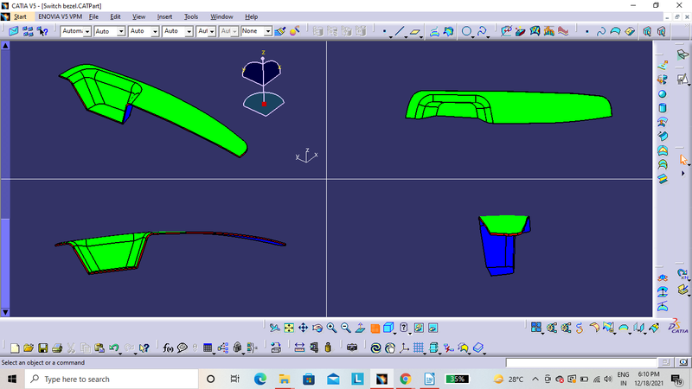The height and width of the screenshot is (389, 692).
Task: Open the View menu
Action: (138, 16)
